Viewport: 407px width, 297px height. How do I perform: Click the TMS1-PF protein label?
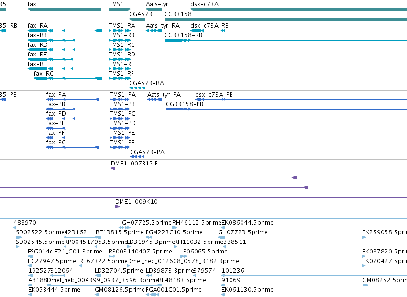[x=122, y=143]
